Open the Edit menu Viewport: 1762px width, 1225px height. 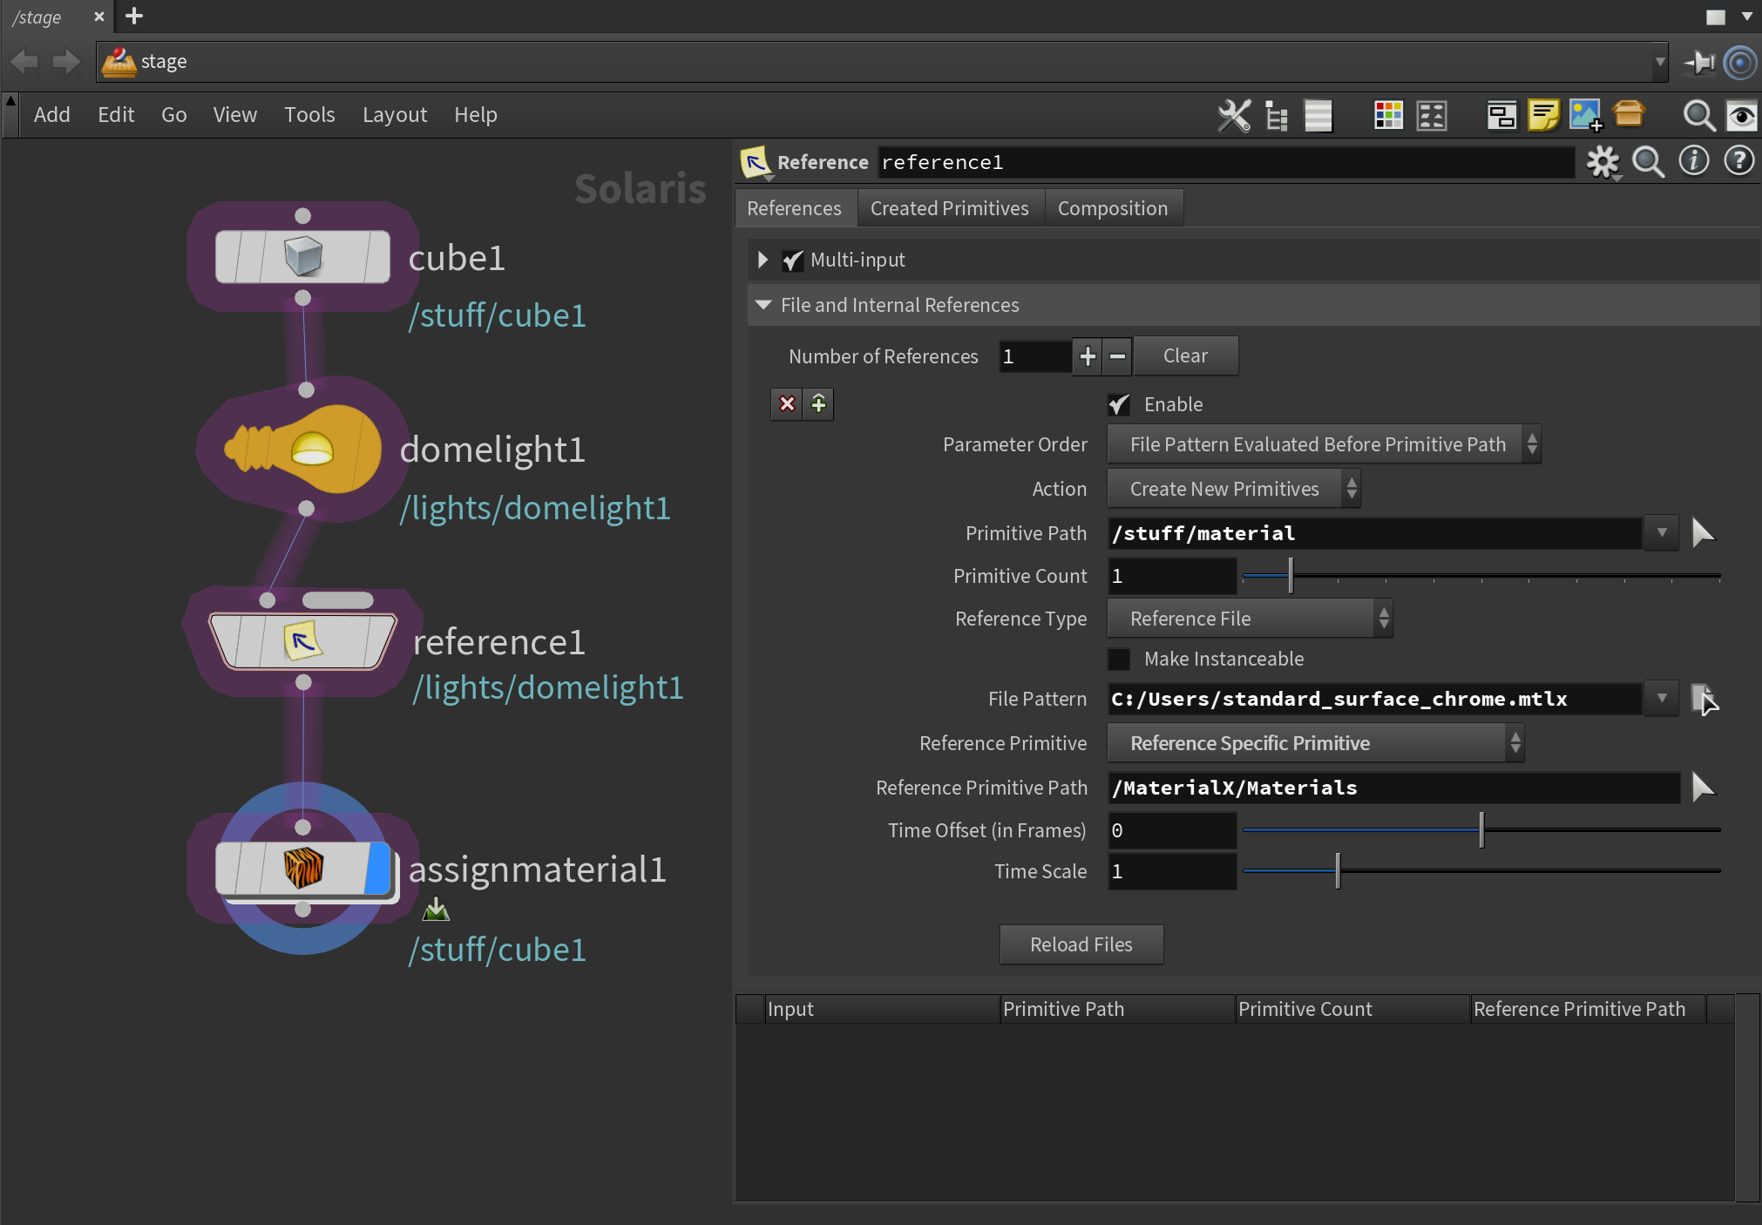(116, 115)
